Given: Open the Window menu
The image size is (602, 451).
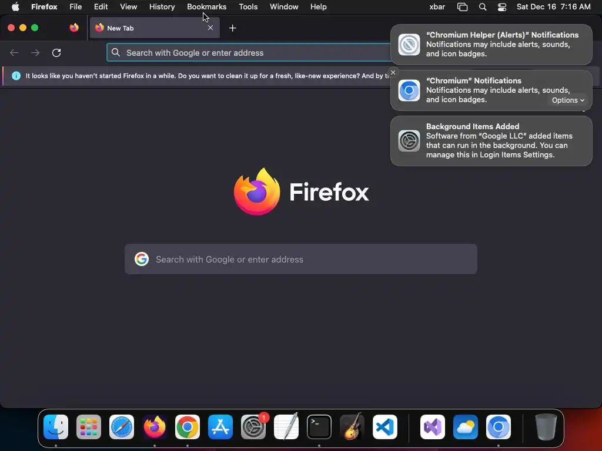Looking at the screenshot, I should click(284, 6).
